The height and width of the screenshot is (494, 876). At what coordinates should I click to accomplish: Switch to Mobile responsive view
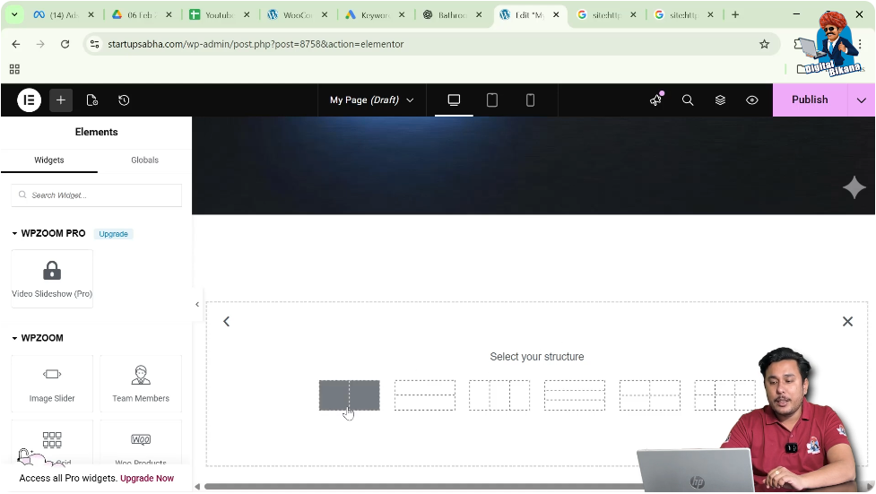tap(530, 100)
